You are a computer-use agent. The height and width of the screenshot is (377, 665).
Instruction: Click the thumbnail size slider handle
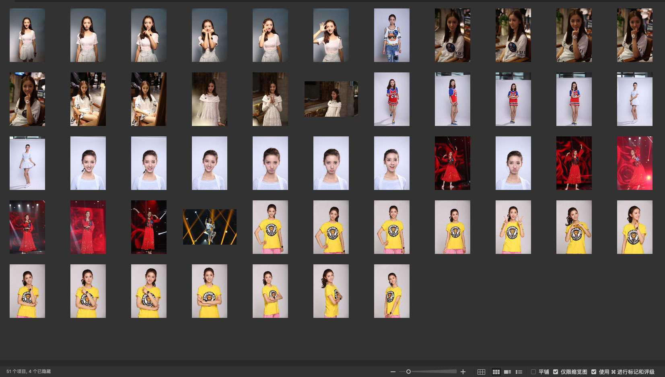click(x=408, y=372)
